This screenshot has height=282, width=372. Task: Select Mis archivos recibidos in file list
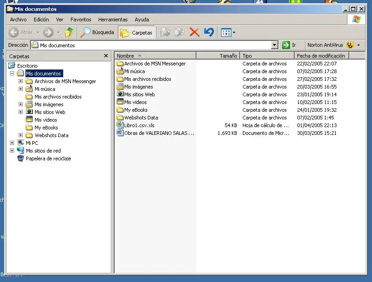147,79
